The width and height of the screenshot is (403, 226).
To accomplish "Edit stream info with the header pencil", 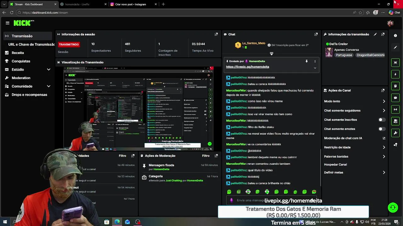I will [375, 34].
